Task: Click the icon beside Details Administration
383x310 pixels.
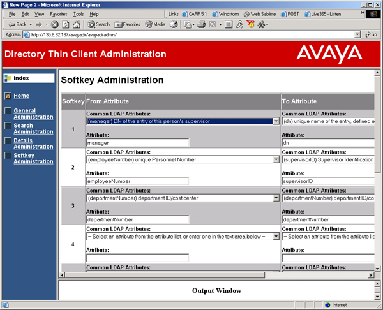Action: (x=8, y=140)
